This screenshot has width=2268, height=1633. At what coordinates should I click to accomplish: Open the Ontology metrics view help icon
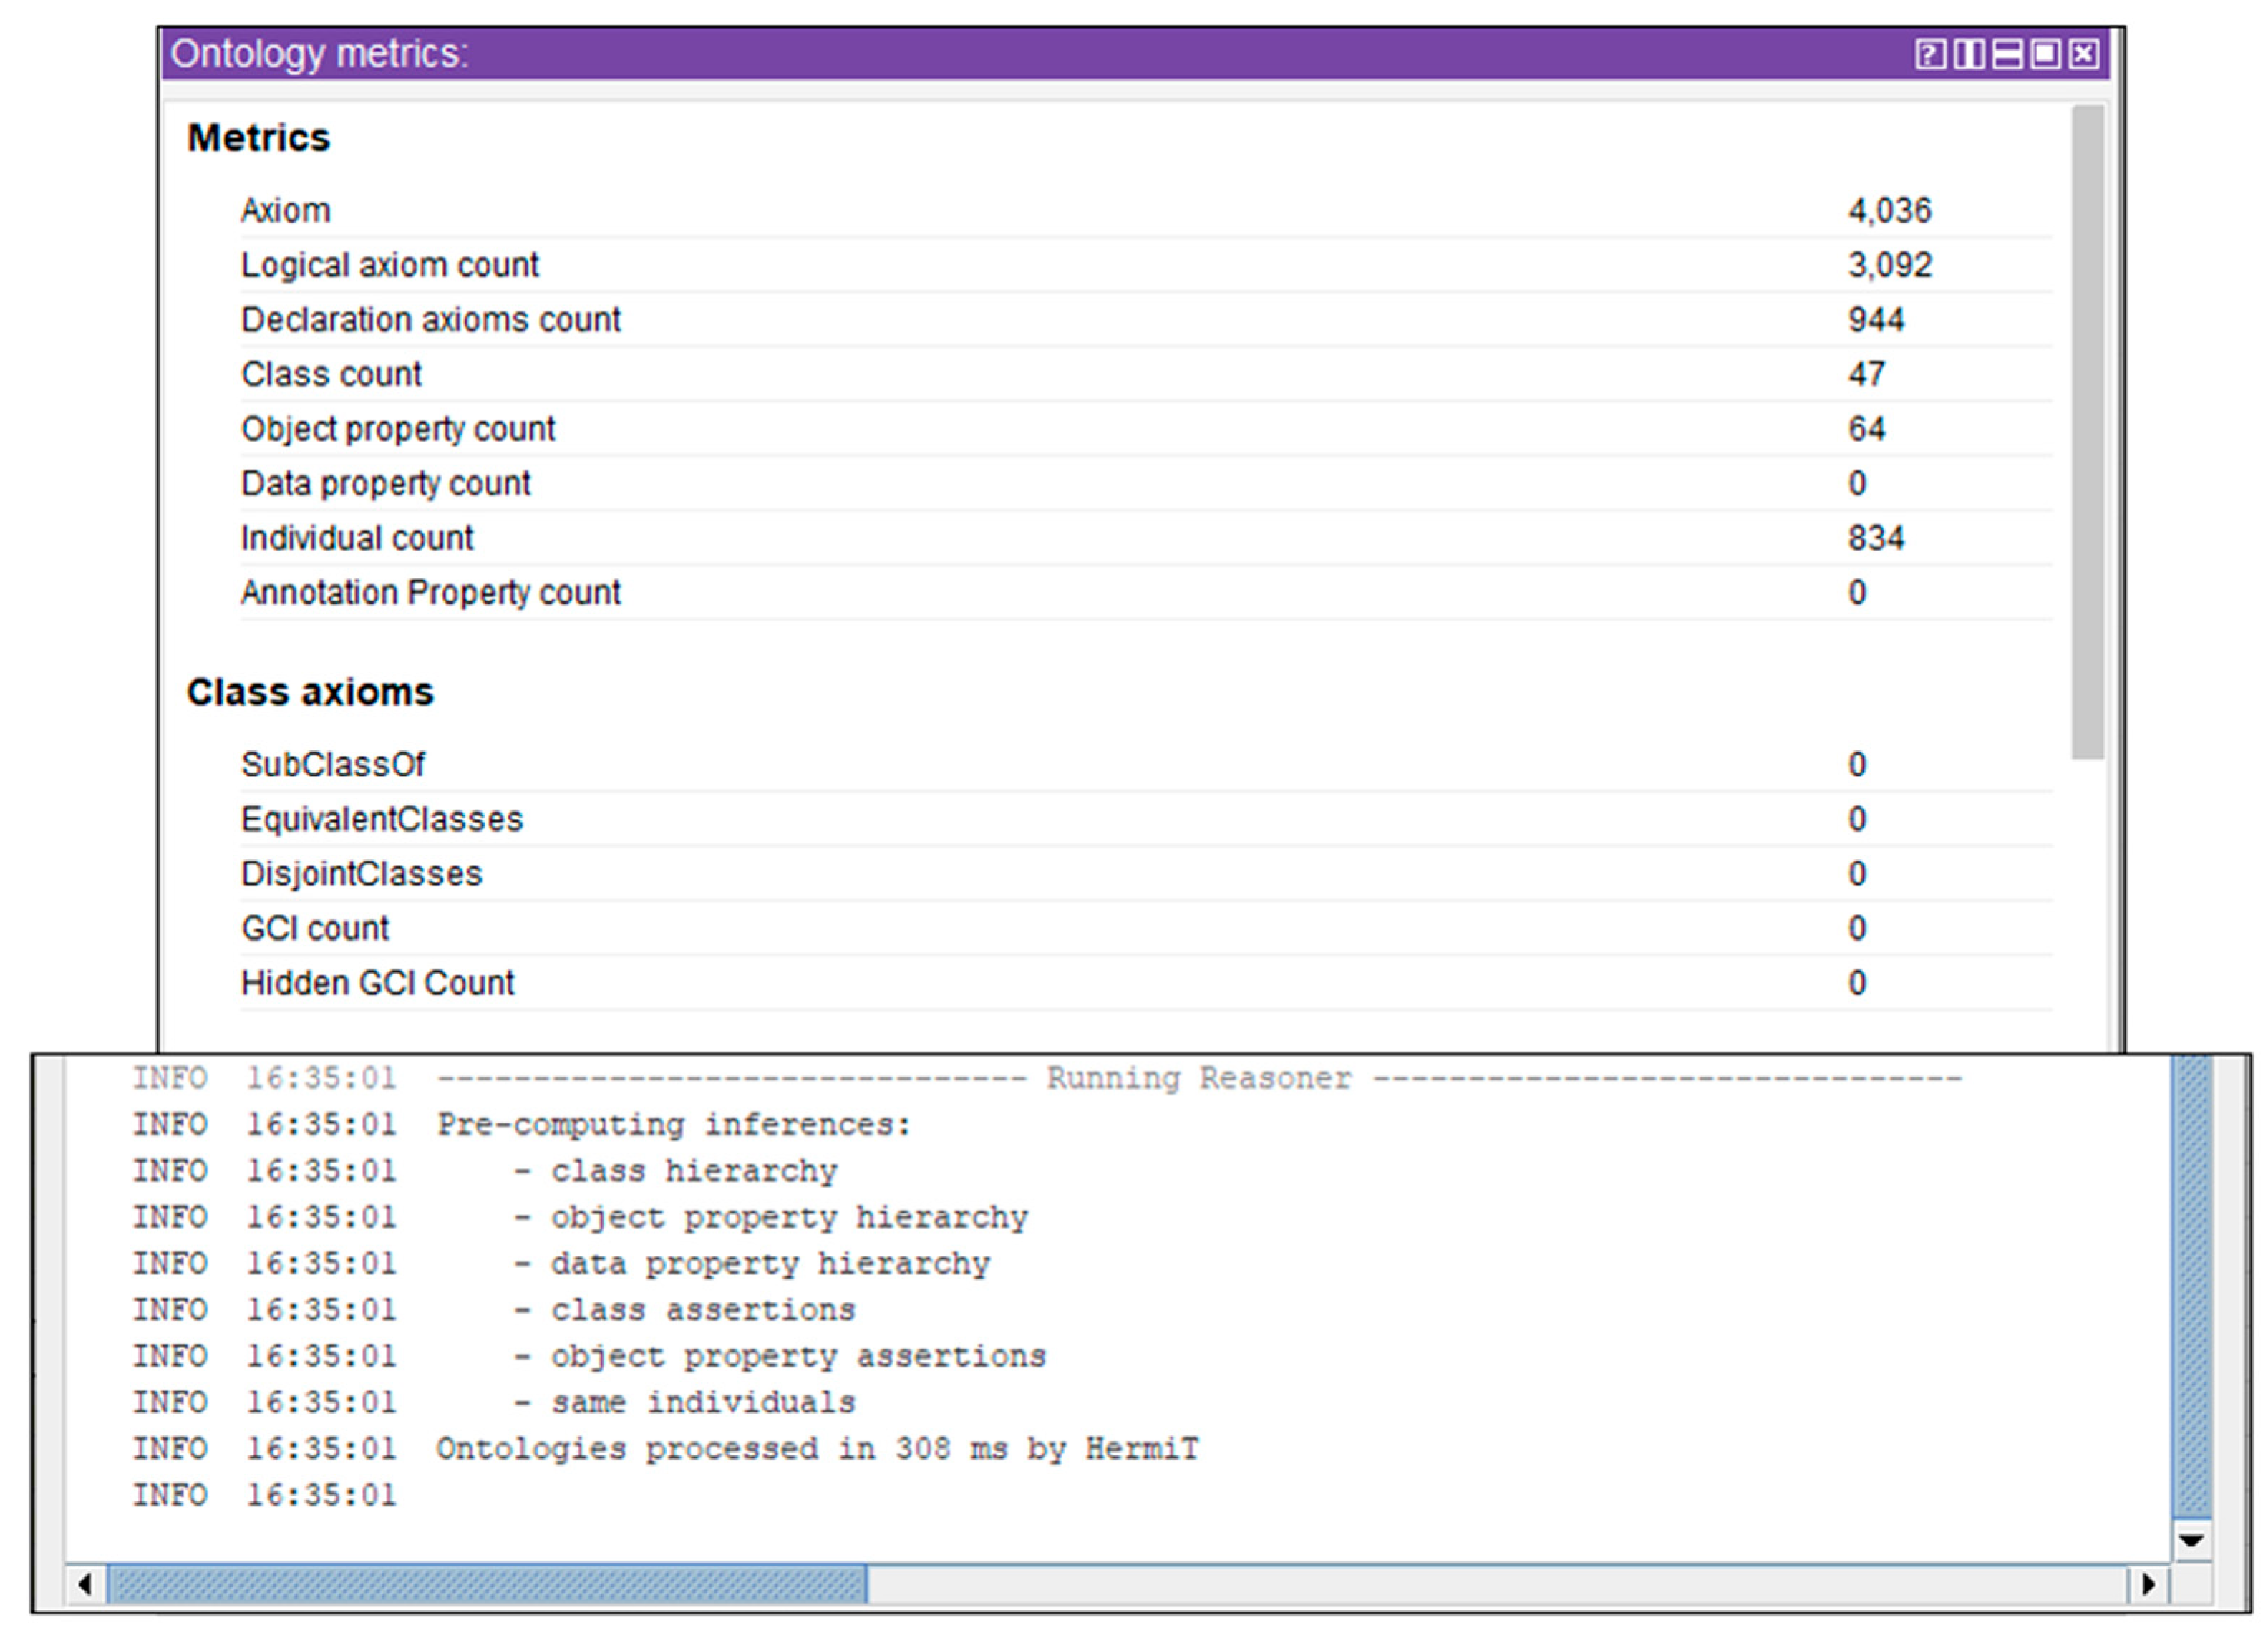pos(1930,54)
